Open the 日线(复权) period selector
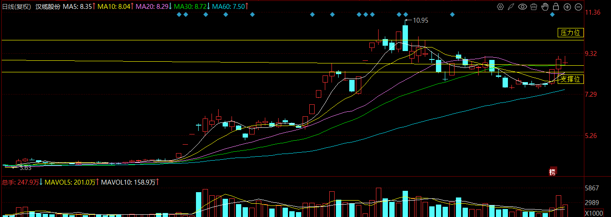The width and height of the screenshot is (611, 217). pos(17,7)
